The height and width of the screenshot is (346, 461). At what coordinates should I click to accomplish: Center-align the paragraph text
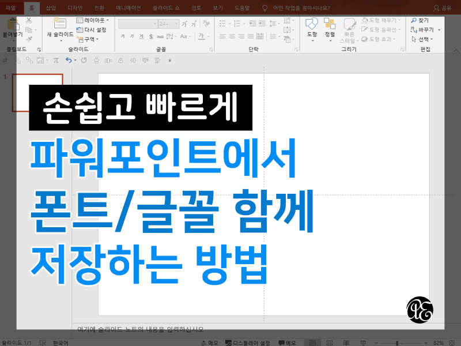232,36
